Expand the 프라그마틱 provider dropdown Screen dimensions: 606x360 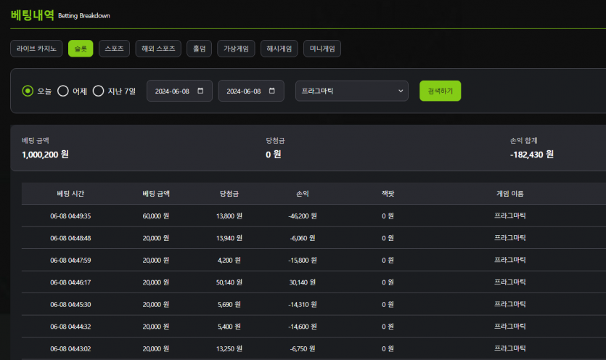point(352,91)
